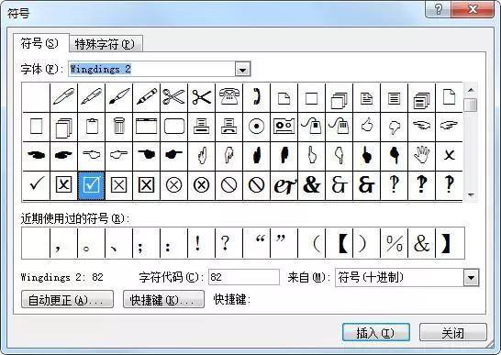This screenshot has width=501, height=355.
Task: Click the 快捷键(K) button
Action: 163,300
